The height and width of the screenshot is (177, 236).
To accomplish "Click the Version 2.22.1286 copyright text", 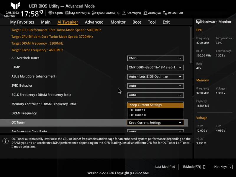I will 118,173.
